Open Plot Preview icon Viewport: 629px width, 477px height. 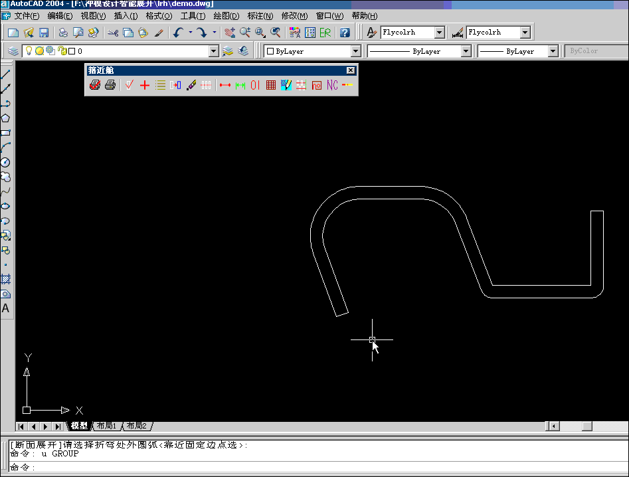78,33
